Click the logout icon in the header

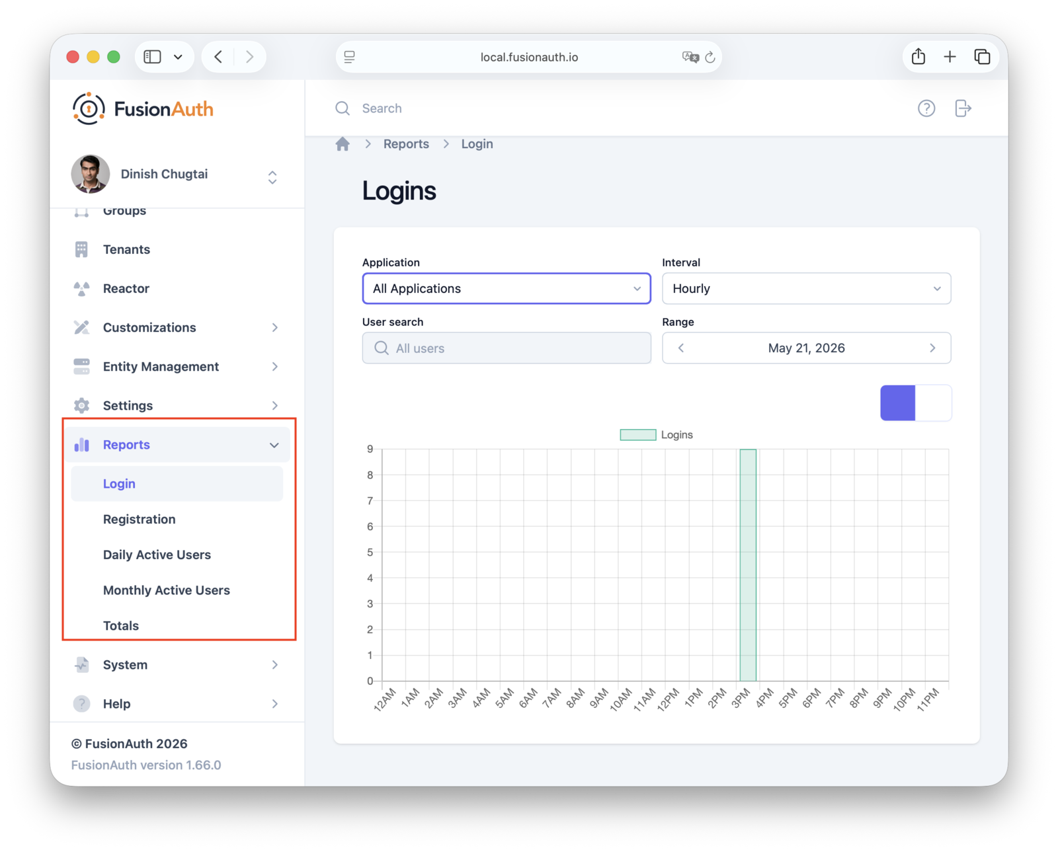(963, 108)
